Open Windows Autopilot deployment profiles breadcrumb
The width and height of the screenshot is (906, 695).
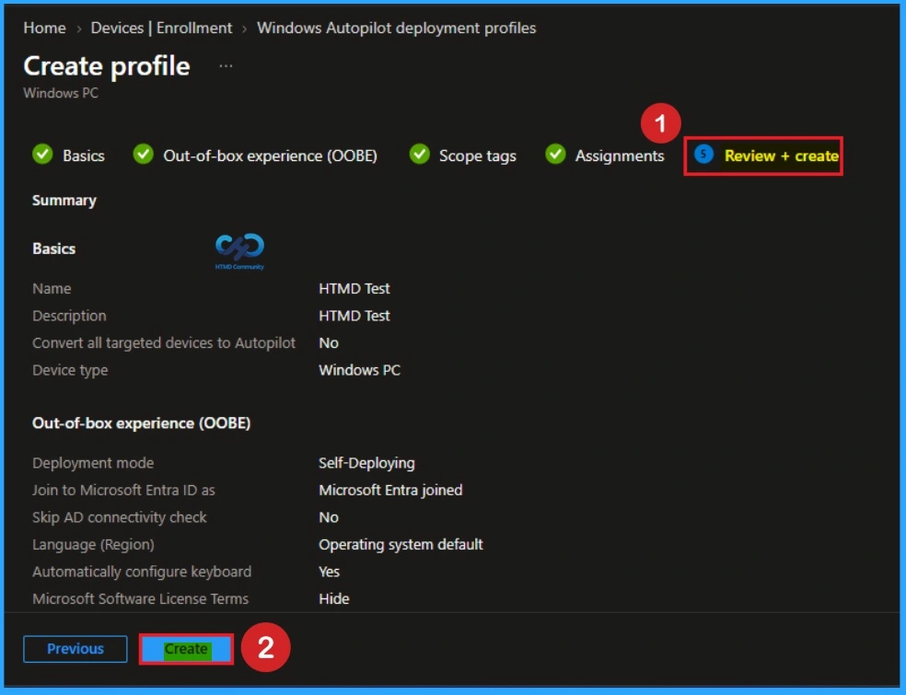point(396,28)
